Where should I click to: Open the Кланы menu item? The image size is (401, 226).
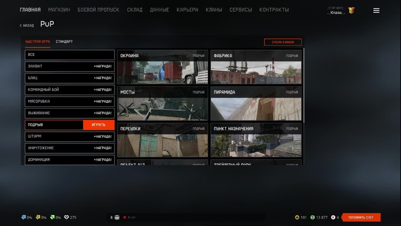pos(214,10)
